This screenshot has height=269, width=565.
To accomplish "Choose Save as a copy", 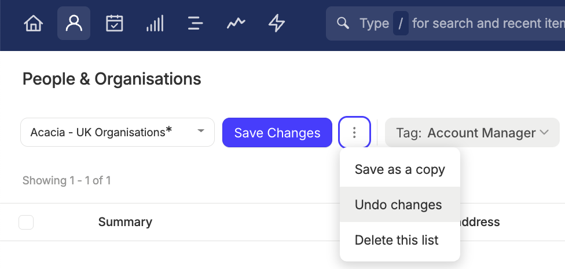I will 400,169.
